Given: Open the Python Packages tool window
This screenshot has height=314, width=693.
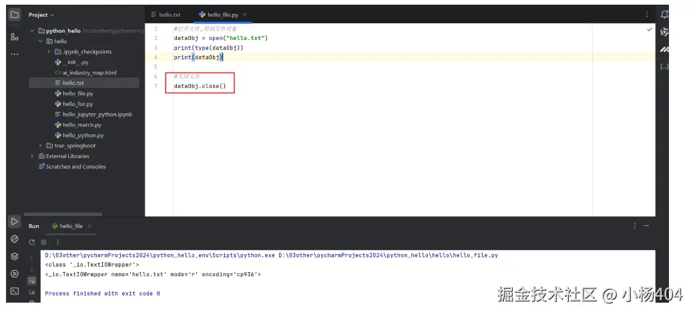Looking at the screenshot, I should 15,239.
